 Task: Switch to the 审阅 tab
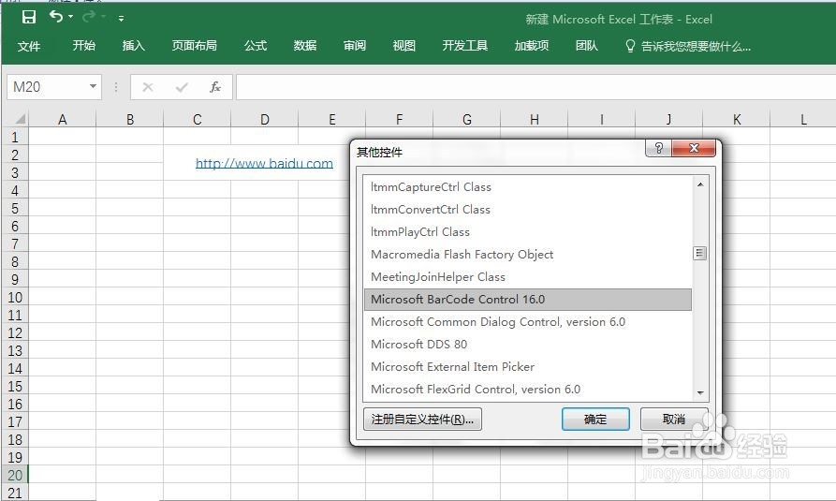[x=355, y=46]
